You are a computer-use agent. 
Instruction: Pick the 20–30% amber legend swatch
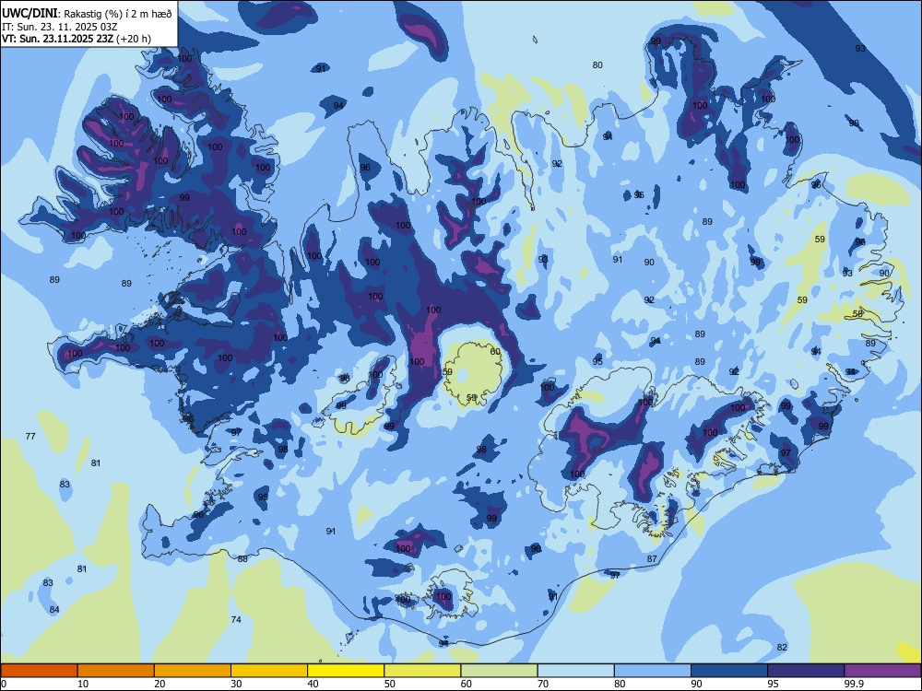tap(193, 671)
